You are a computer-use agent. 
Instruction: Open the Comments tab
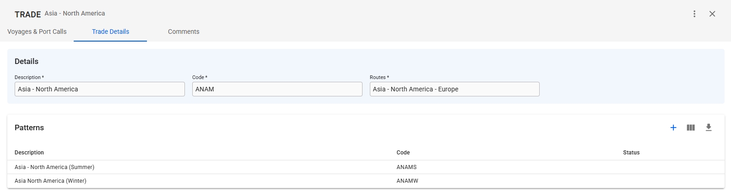184,32
